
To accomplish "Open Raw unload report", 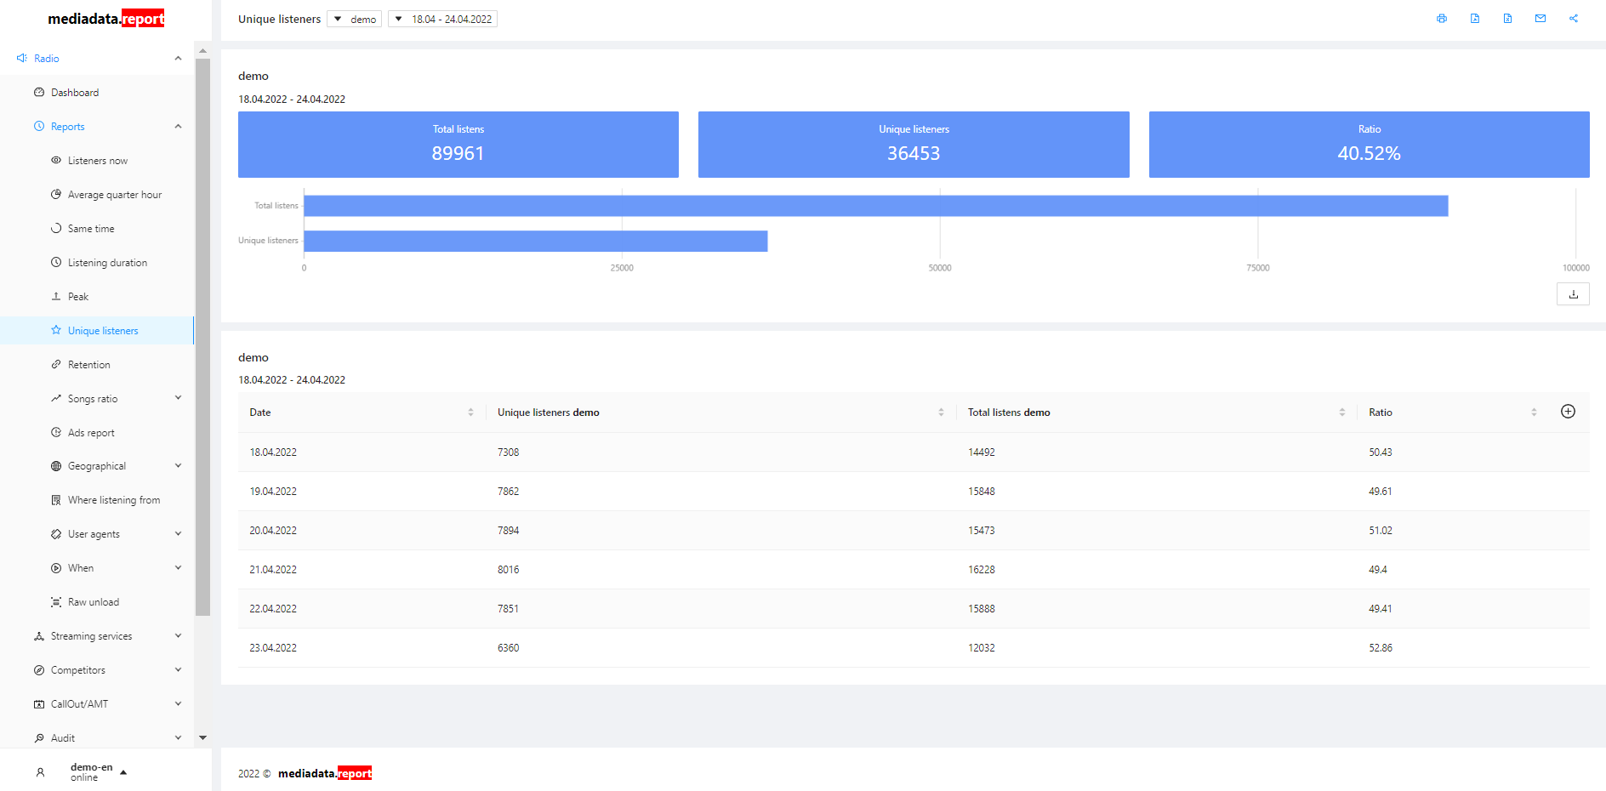I will pyautogui.click(x=94, y=602).
